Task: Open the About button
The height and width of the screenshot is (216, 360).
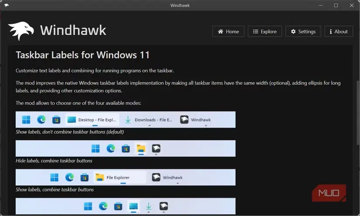Action: pyautogui.click(x=339, y=31)
